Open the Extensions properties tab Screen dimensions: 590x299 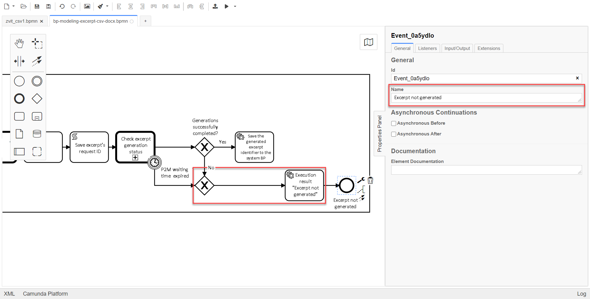489,48
